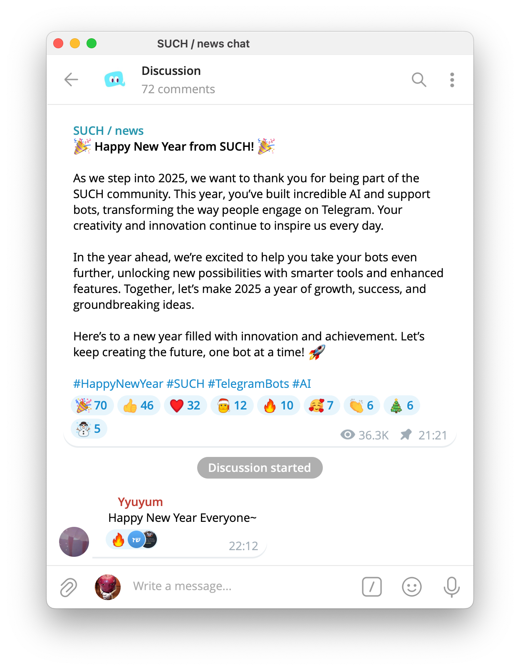Image resolution: width=520 pixels, height=670 pixels.
Task: Open Yyuyum's profile picture thumbnail
Action: tap(74, 542)
